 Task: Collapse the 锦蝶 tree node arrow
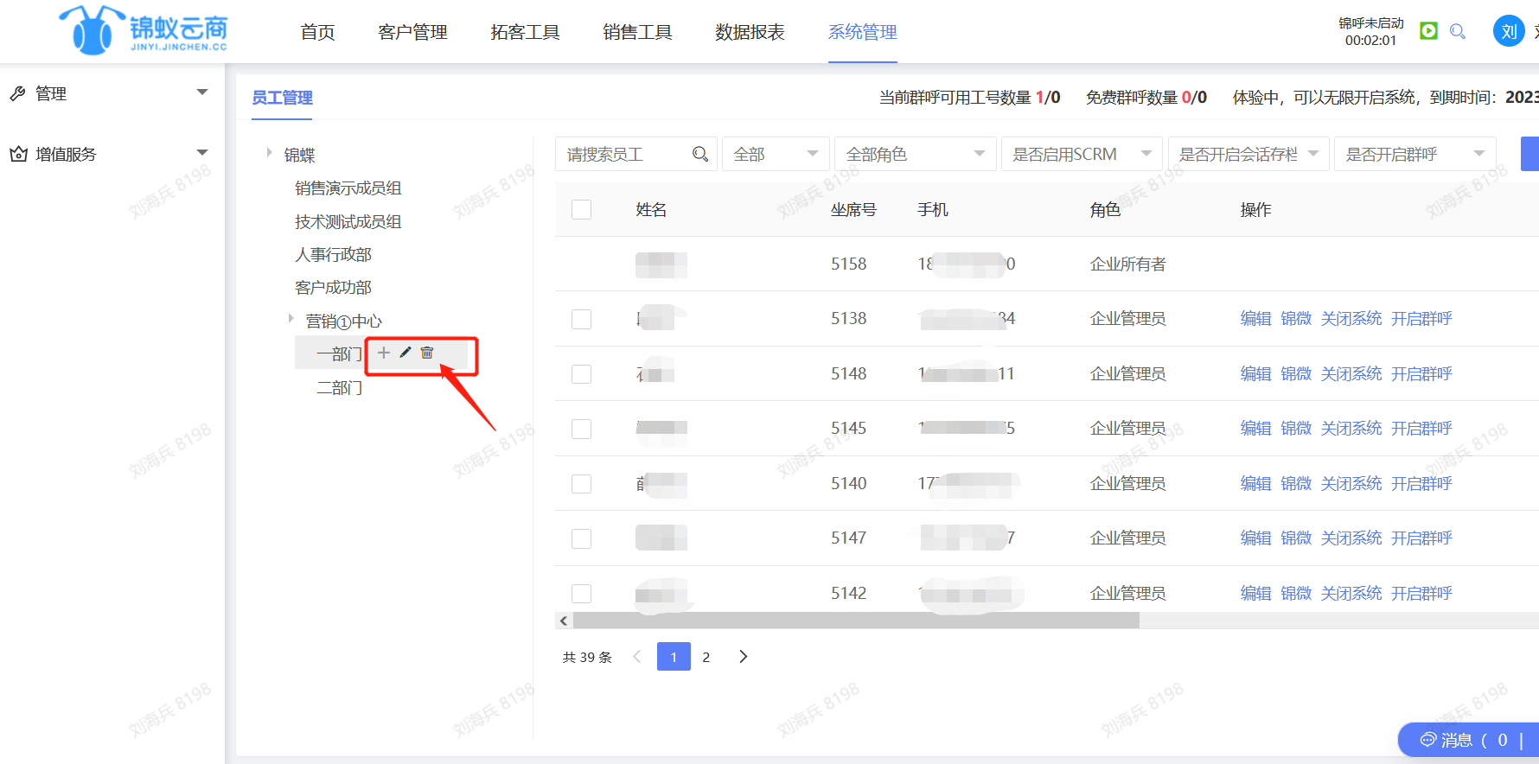[270, 152]
